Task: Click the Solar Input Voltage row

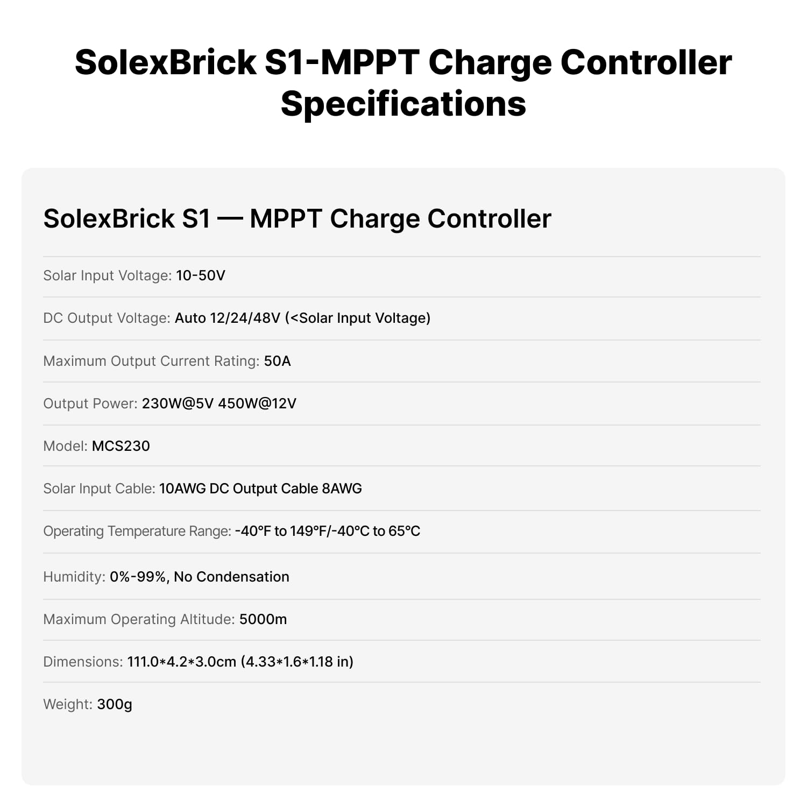Action: [402, 275]
